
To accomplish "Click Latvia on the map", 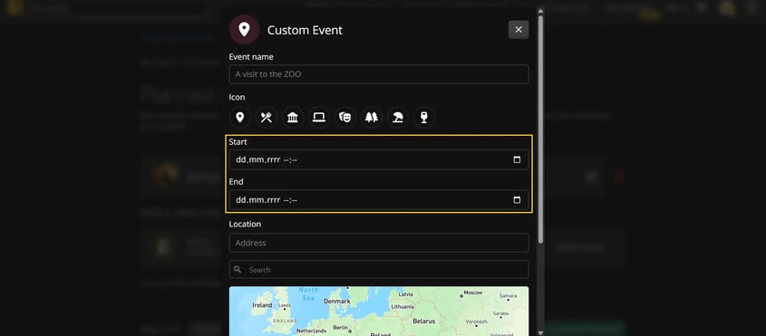I will tap(405, 294).
